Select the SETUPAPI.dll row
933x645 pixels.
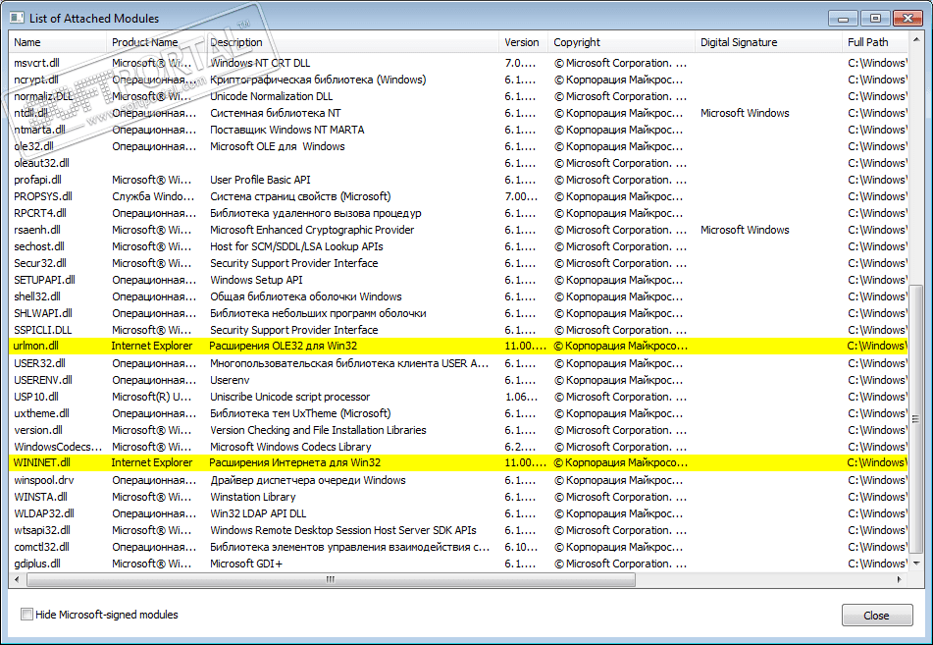(458, 280)
